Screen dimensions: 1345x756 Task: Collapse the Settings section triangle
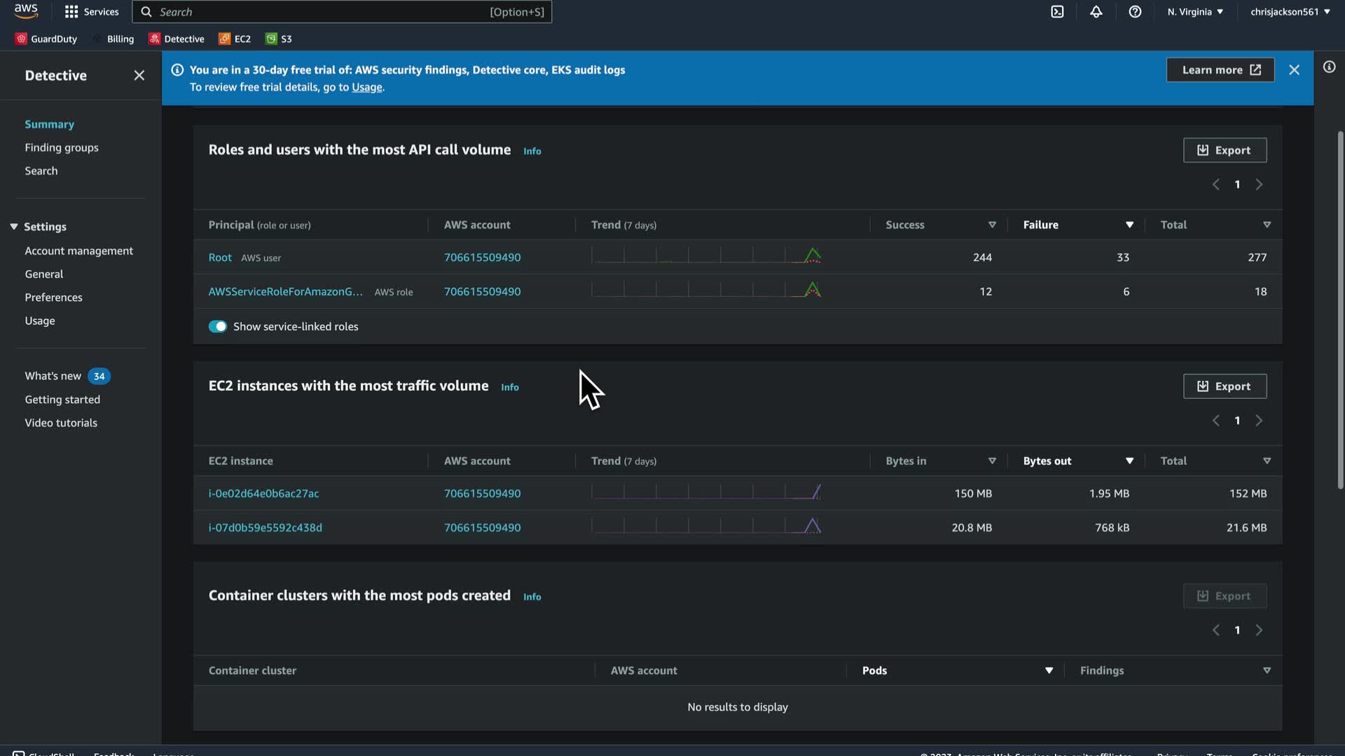(x=14, y=227)
